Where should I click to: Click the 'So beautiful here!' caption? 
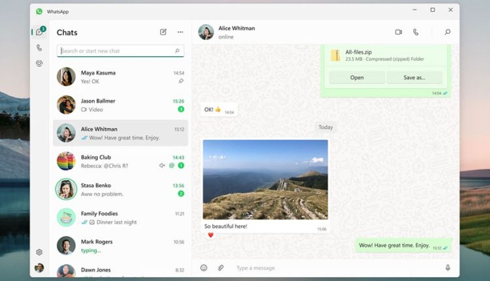point(225,226)
